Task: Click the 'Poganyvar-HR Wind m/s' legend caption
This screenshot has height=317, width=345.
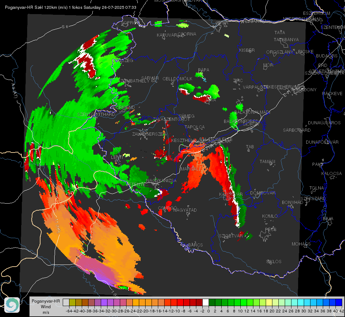Action: coord(46,307)
